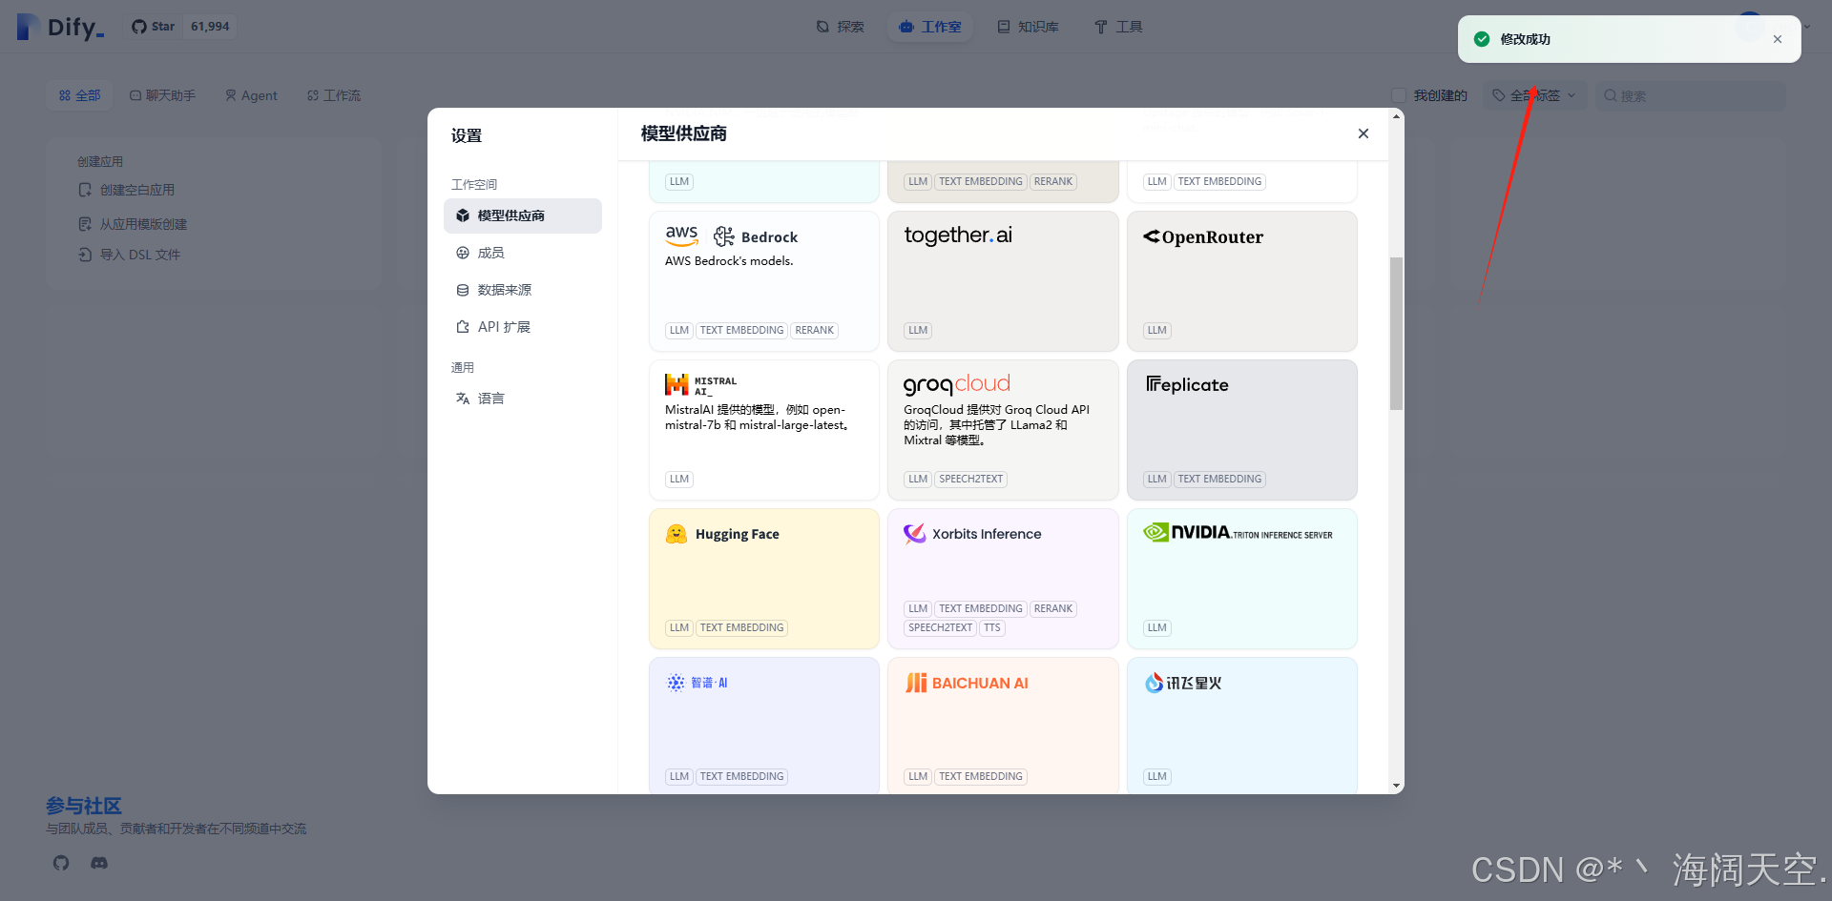Select the 工作流 app filter tab
This screenshot has height=901, width=1832.
(334, 95)
